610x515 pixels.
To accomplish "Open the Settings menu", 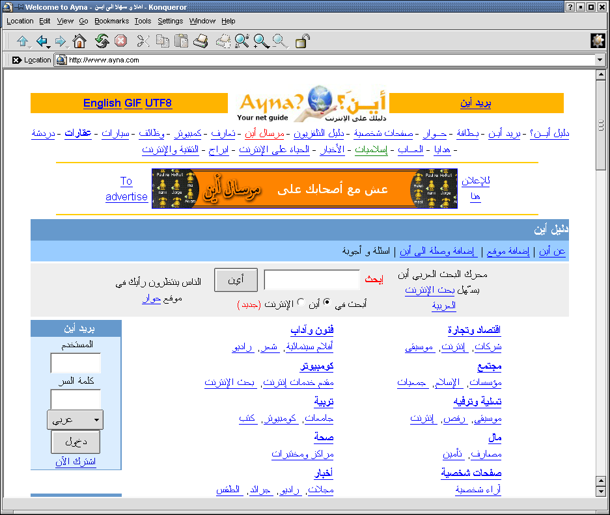I will tap(170, 21).
